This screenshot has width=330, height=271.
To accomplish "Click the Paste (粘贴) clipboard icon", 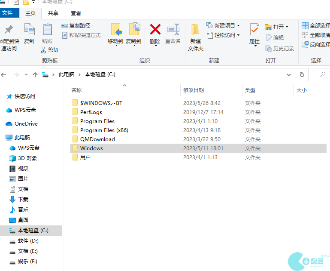I will [47, 30].
